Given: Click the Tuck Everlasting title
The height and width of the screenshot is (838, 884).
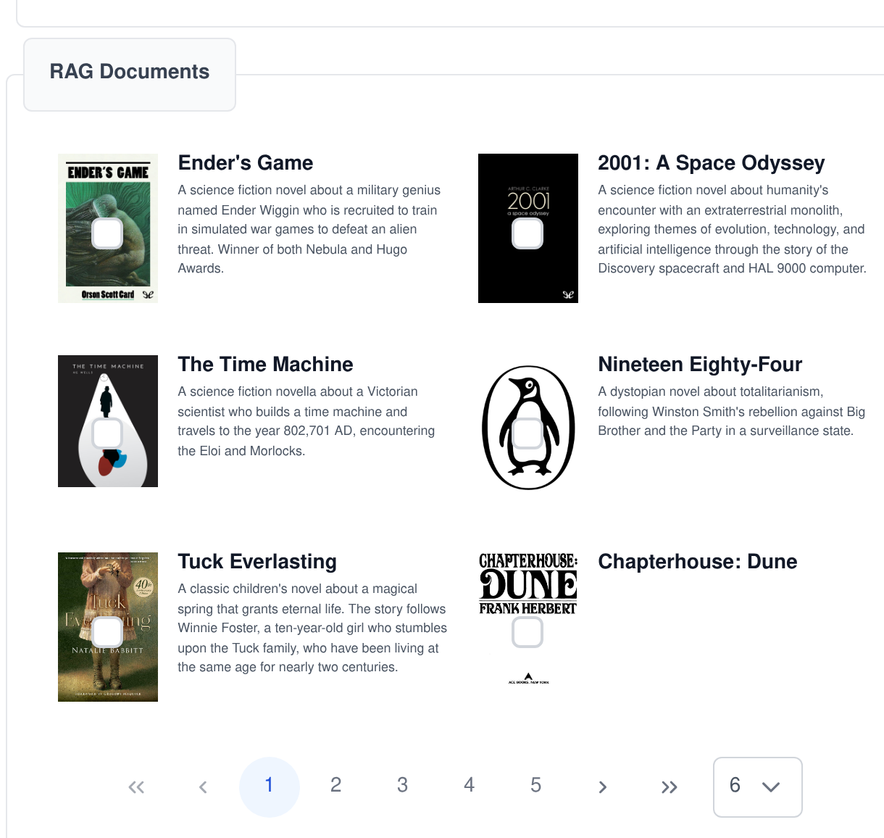Looking at the screenshot, I should pos(257,562).
